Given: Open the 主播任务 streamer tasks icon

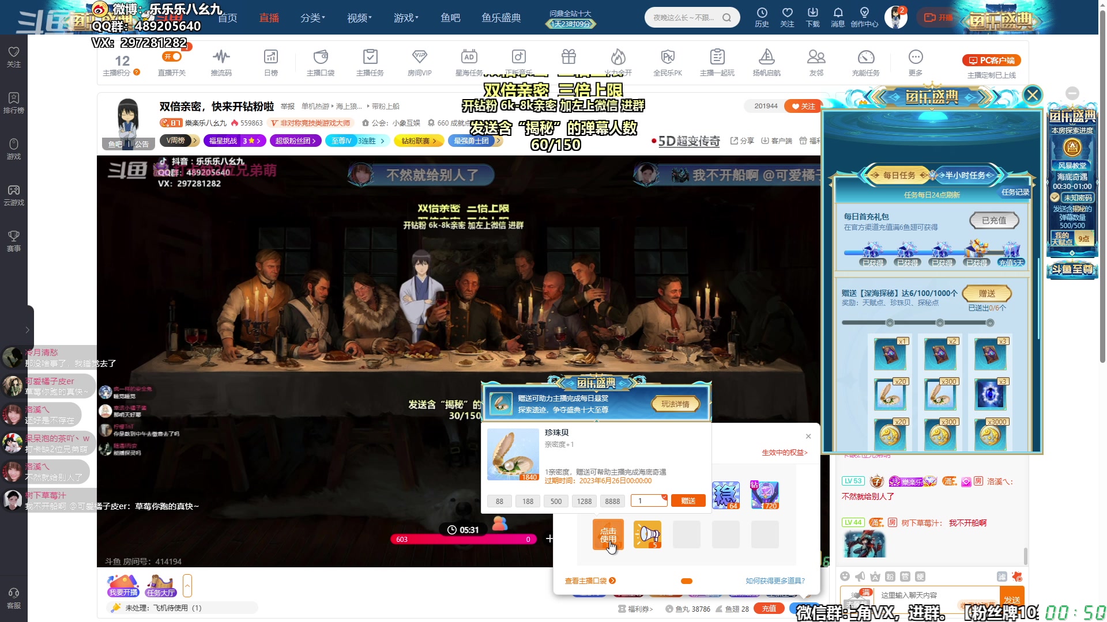Looking at the screenshot, I should [x=370, y=62].
